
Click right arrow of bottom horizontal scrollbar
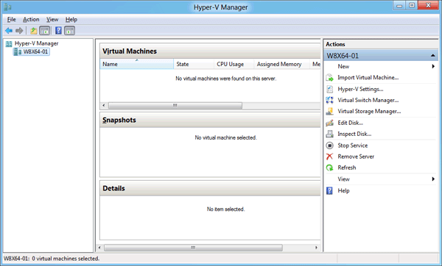pos(316,248)
